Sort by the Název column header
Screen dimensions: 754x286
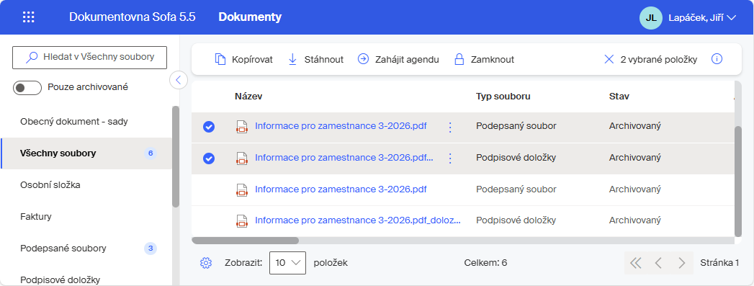(x=248, y=96)
